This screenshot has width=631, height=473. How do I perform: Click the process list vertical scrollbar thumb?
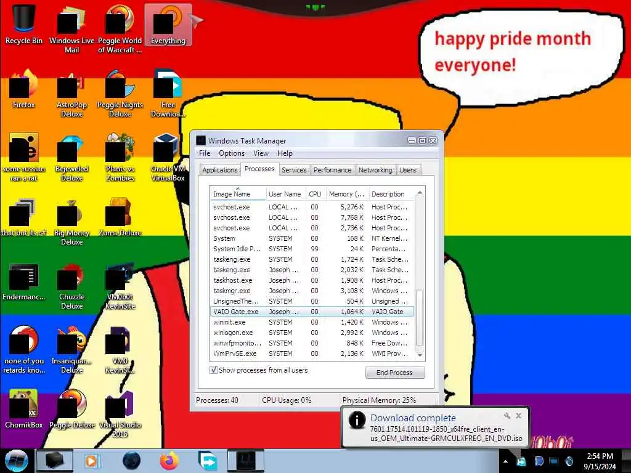419,317
